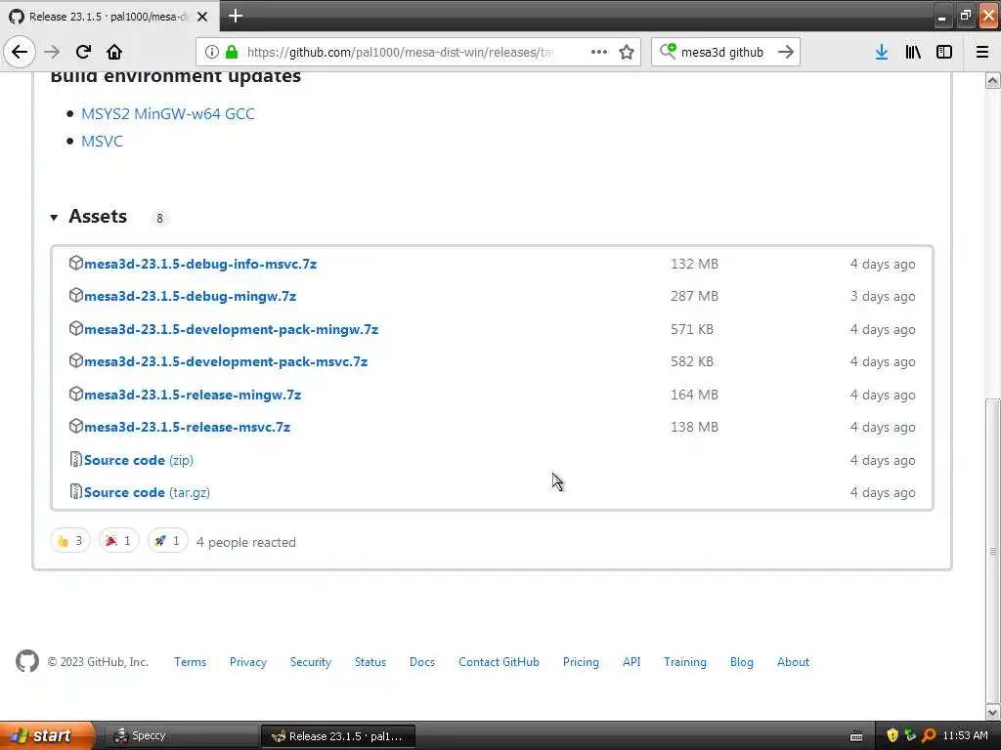Viewport: 1001px width, 750px height.
Task: Close the Release 23.1.5 tab
Action: coord(202,17)
